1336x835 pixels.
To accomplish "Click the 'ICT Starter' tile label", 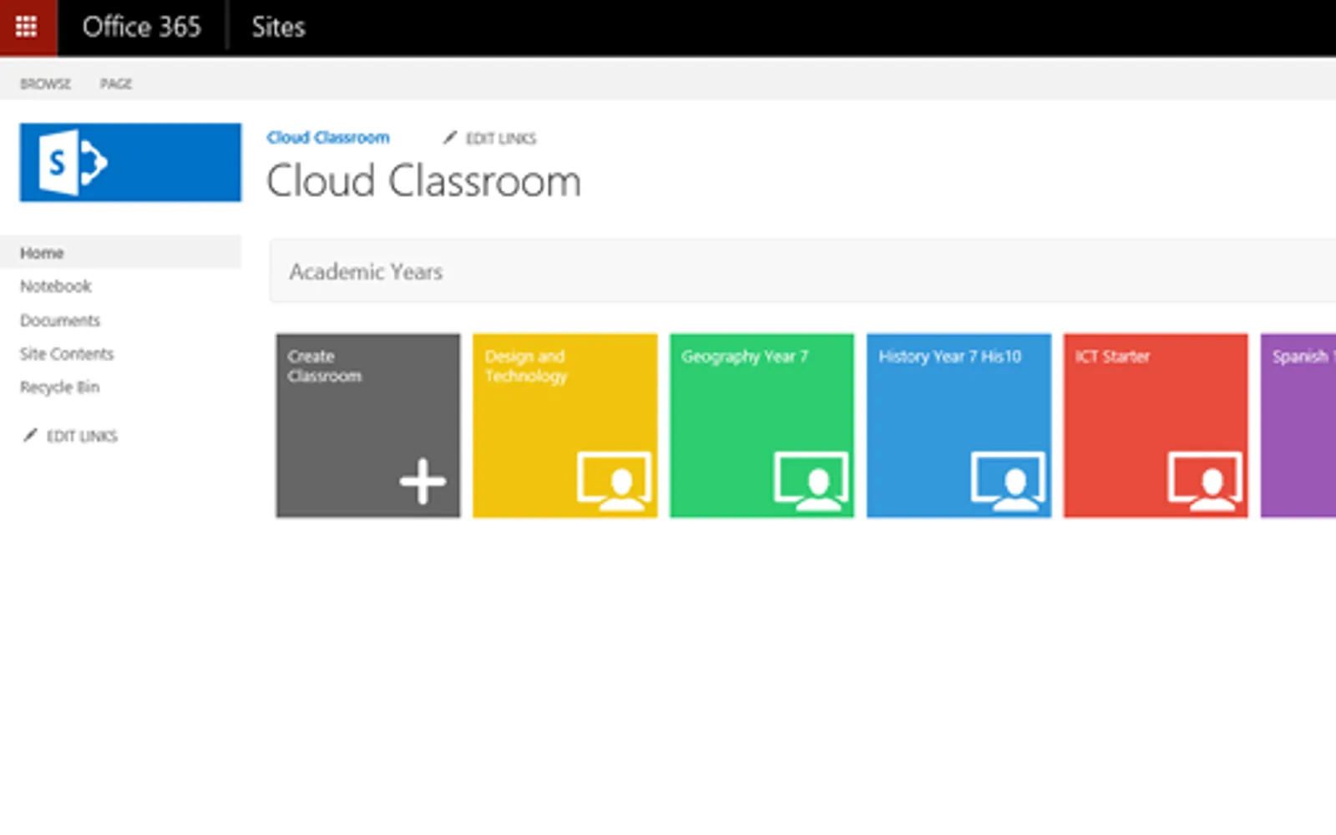I will [x=1112, y=357].
